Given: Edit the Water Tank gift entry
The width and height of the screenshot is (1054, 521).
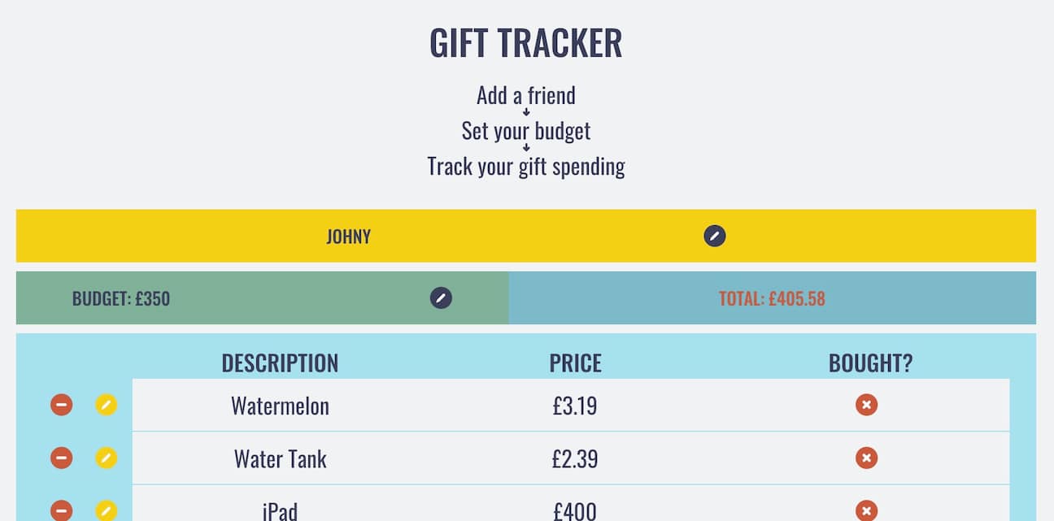Looking at the screenshot, I should pyautogui.click(x=107, y=458).
